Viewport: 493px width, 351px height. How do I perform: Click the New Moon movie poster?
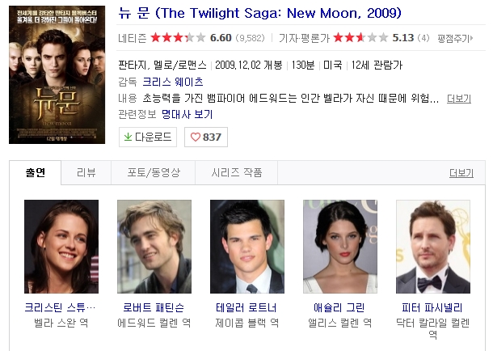point(57,75)
